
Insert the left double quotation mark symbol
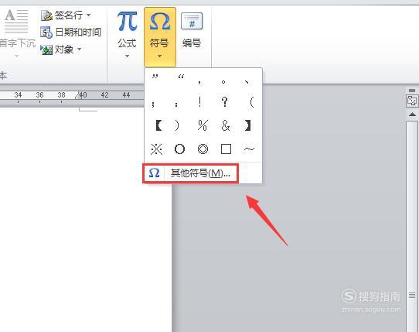point(181,77)
